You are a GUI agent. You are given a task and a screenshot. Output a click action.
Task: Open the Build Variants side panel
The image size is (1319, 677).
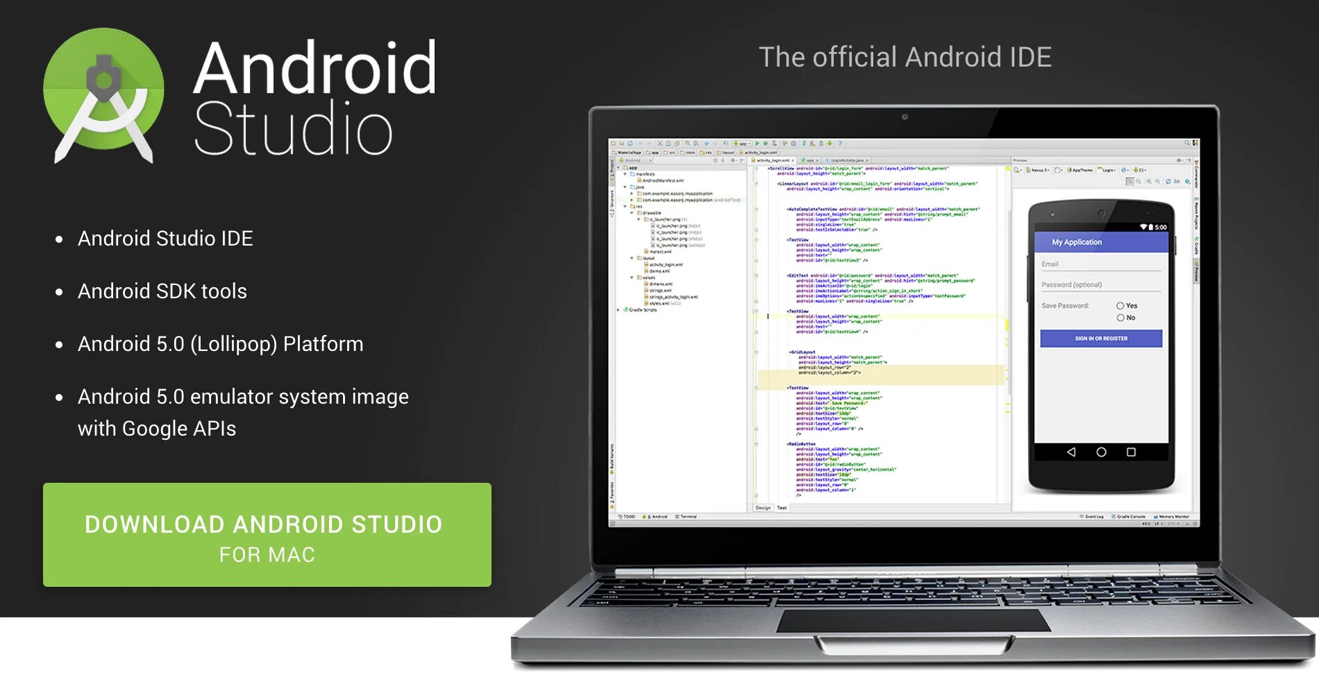click(612, 459)
